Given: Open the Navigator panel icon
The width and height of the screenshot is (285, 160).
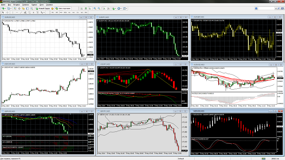Looking at the screenshot, I should click(23, 9).
